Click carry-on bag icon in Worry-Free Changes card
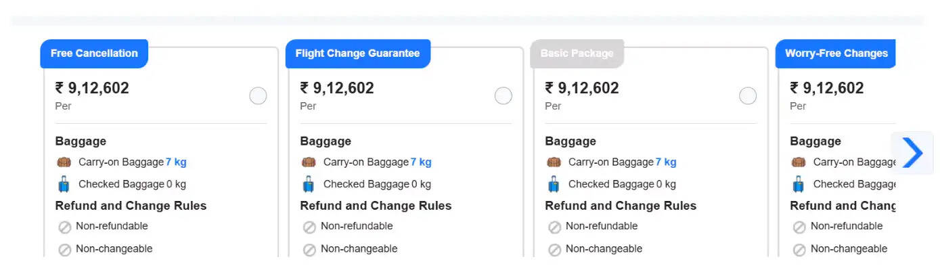Image resolution: width=940 pixels, height=272 pixels. click(799, 162)
